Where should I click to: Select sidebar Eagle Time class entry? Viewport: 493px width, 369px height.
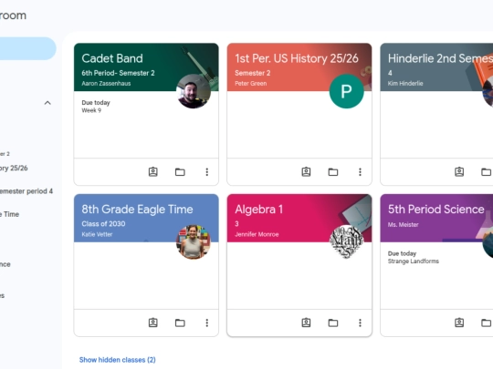[10, 214]
